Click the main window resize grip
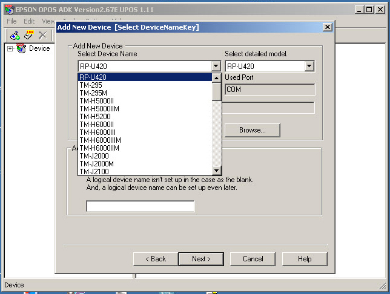The height and width of the screenshot is (294, 390). pyautogui.click(x=383, y=286)
